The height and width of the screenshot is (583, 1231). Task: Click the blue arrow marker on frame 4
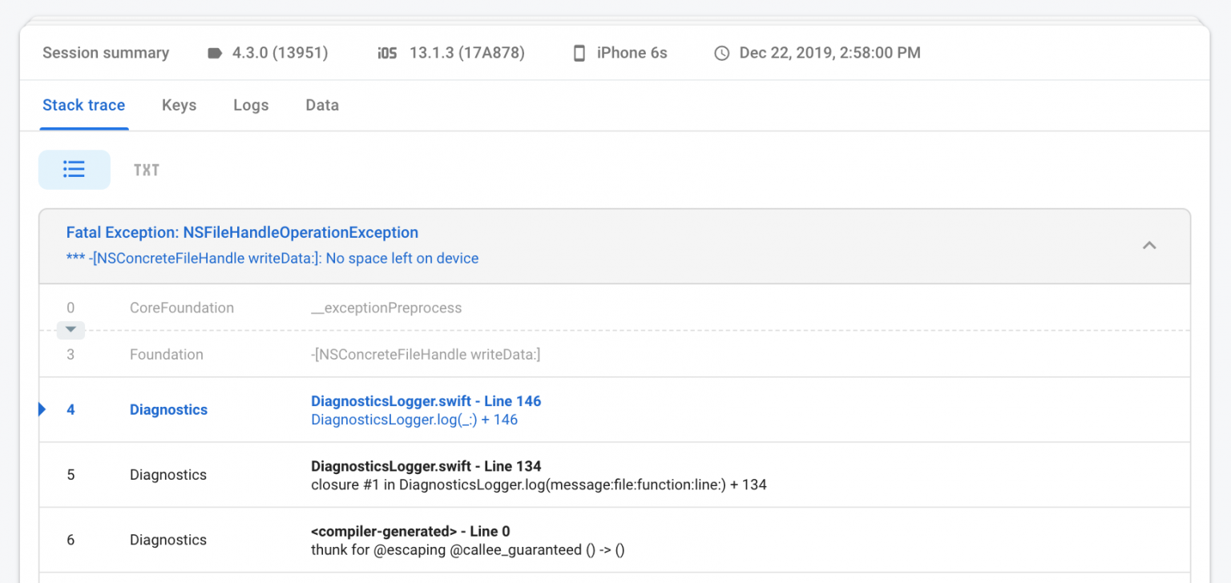point(42,409)
